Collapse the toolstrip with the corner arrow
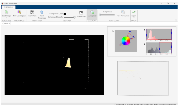Screen dimensions: 179x107 [x=176, y=21]
